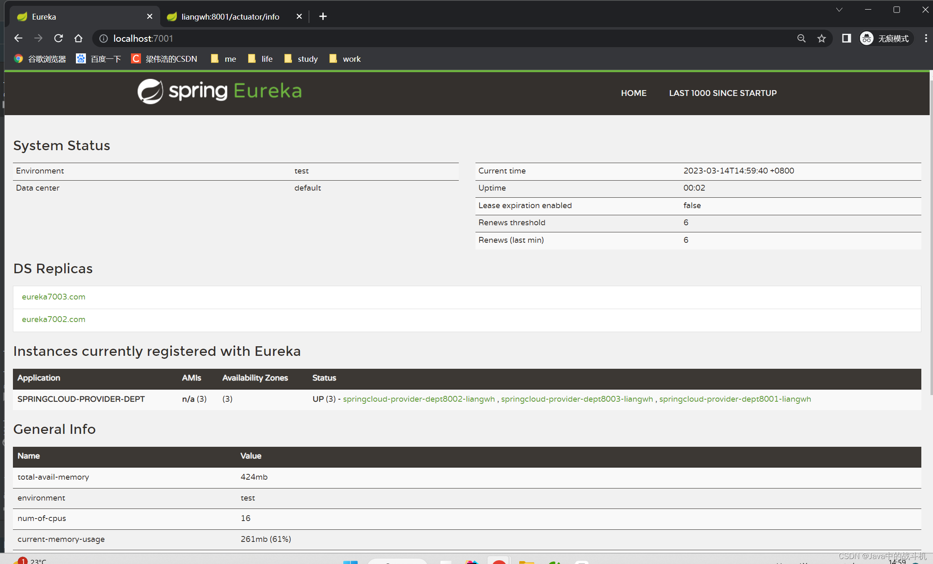
Task: Click the SPRINGCLOUD-PROVIDER-DEPT application cell
Action: point(81,399)
